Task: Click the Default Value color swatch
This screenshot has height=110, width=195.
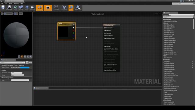Action: (20, 68)
